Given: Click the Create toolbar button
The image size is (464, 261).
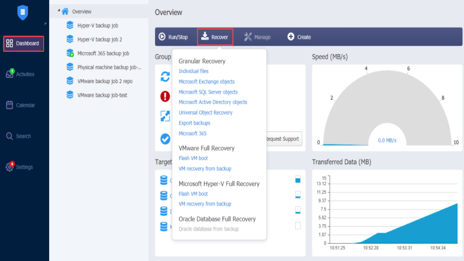Looking at the screenshot, I should point(299,37).
